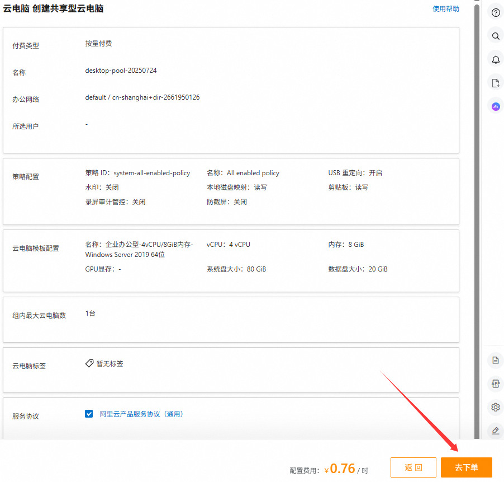Click the pencil edit icon in sidebar
This screenshot has height=482, width=504.
coord(495,430)
